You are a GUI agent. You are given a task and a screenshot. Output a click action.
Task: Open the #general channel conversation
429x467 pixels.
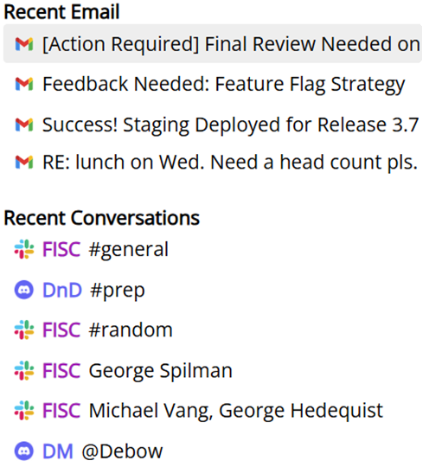click(129, 249)
